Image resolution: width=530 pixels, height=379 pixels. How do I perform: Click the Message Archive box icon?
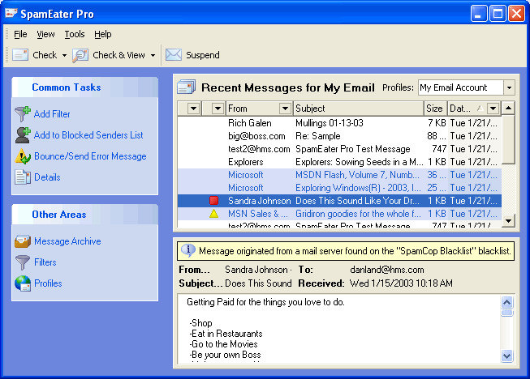(22, 241)
